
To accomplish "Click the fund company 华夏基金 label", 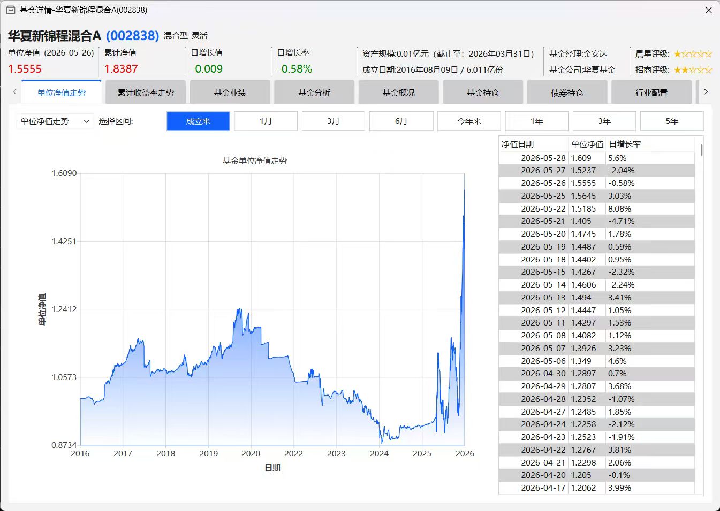I will [582, 70].
